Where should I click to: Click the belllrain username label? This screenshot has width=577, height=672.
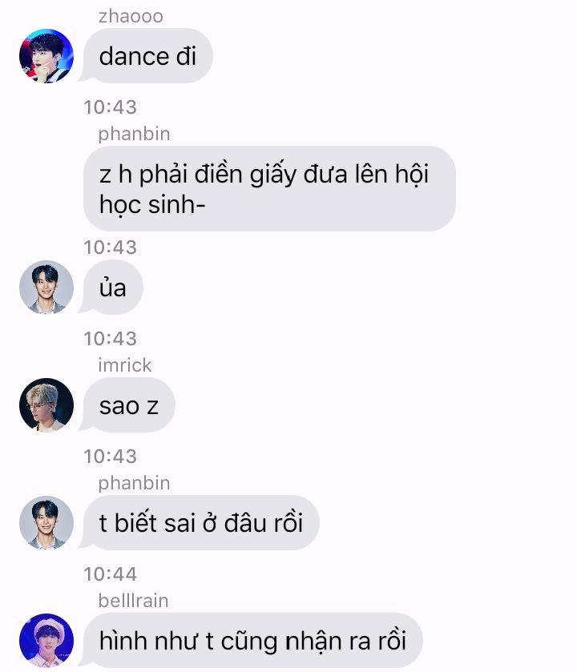[x=133, y=601]
